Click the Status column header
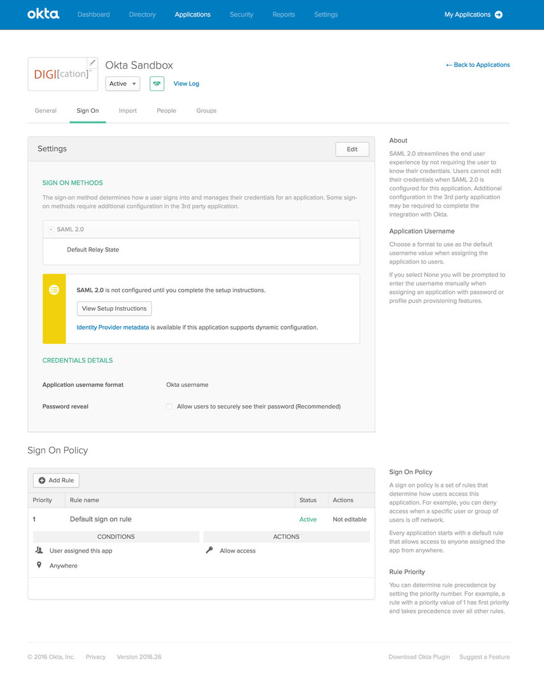This screenshot has height=686, width=544. pyautogui.click(x=308, y=500)
